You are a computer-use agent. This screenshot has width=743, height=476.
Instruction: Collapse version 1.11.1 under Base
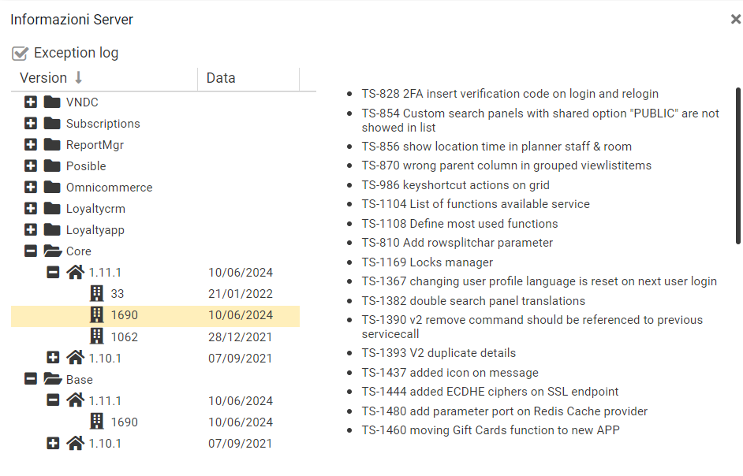[53, 400]
